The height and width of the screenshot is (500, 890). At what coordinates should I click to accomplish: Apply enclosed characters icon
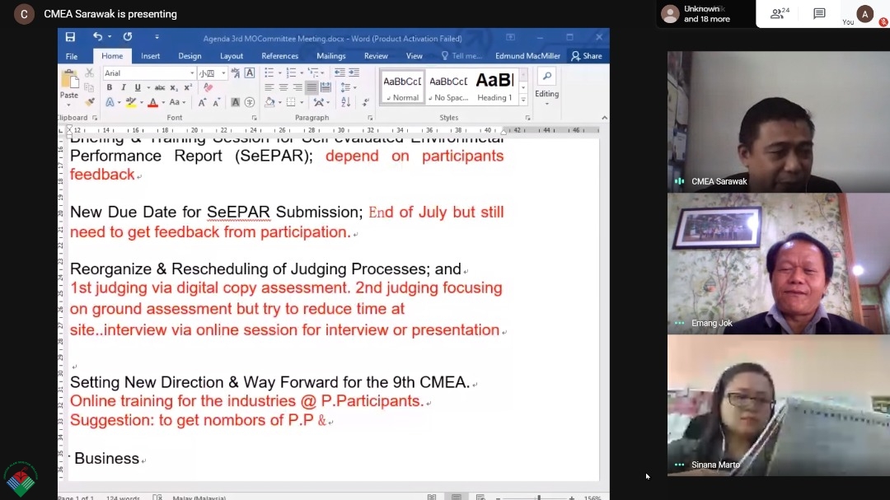[x=250, y=103]
